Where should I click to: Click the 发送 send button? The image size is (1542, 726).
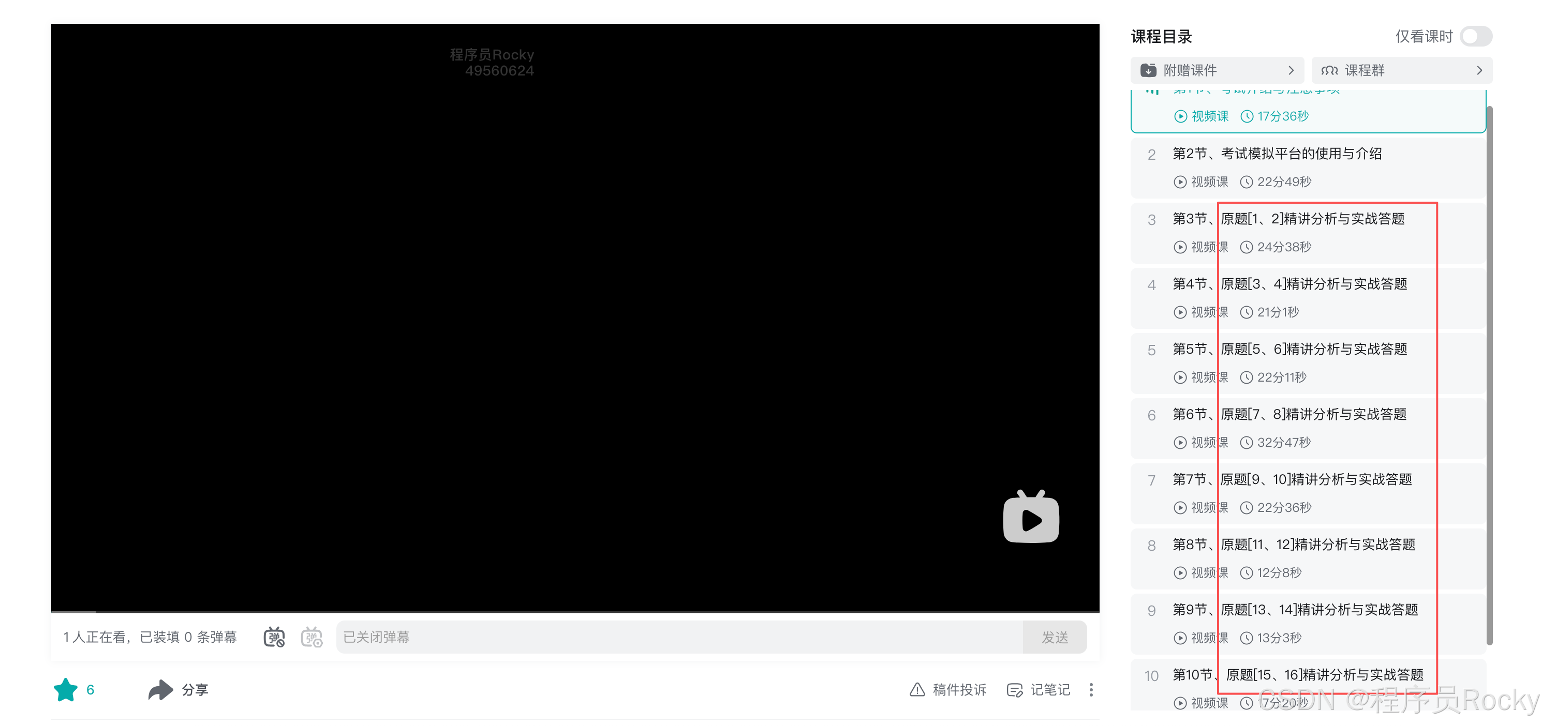tap(1054, 637)
